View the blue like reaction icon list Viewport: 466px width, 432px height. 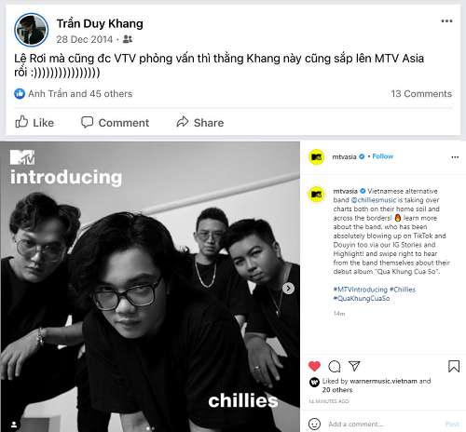click(20, 93)
